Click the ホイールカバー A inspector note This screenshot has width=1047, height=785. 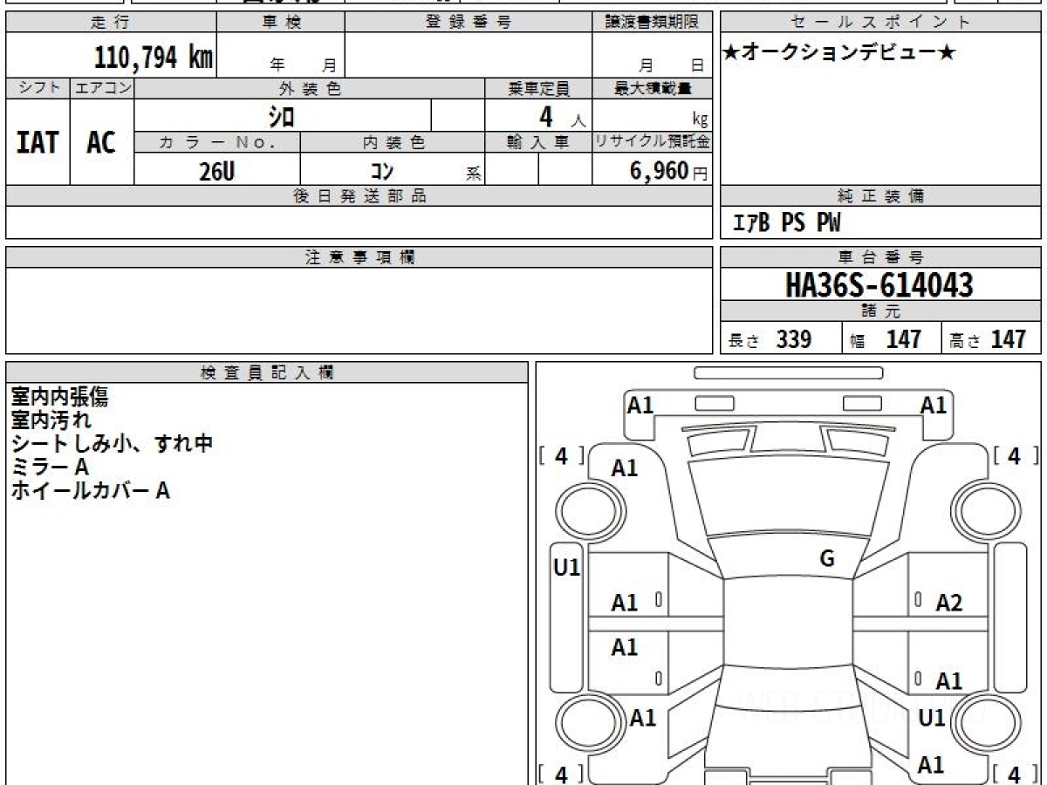click(90, 491)
